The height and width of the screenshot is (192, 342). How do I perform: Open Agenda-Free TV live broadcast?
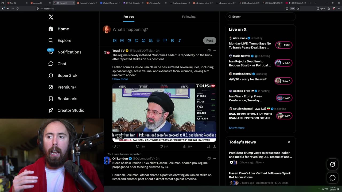click(x=261, y=96)
